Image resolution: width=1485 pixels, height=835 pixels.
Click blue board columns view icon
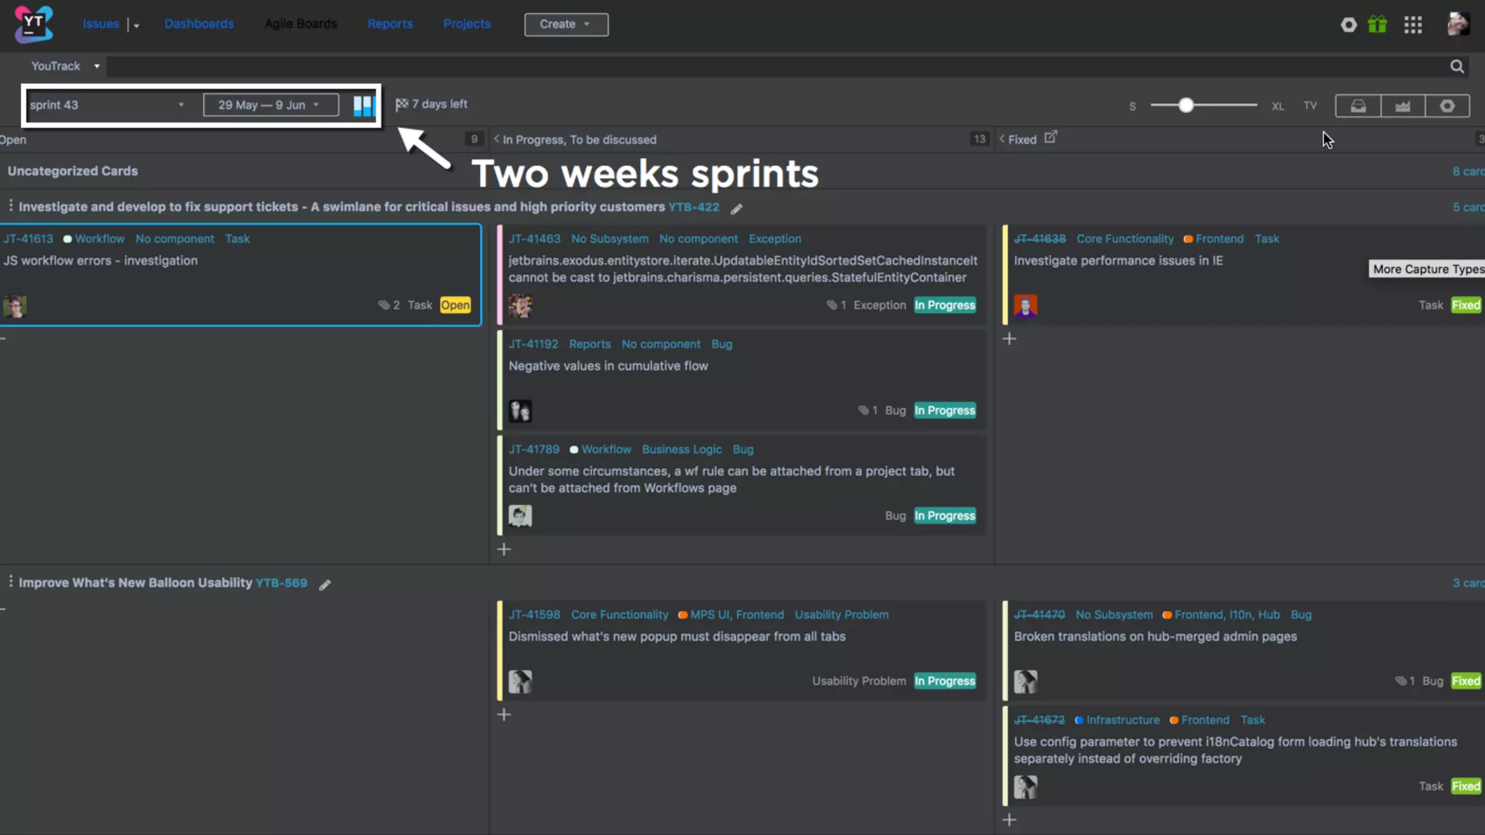pos(364,106)
